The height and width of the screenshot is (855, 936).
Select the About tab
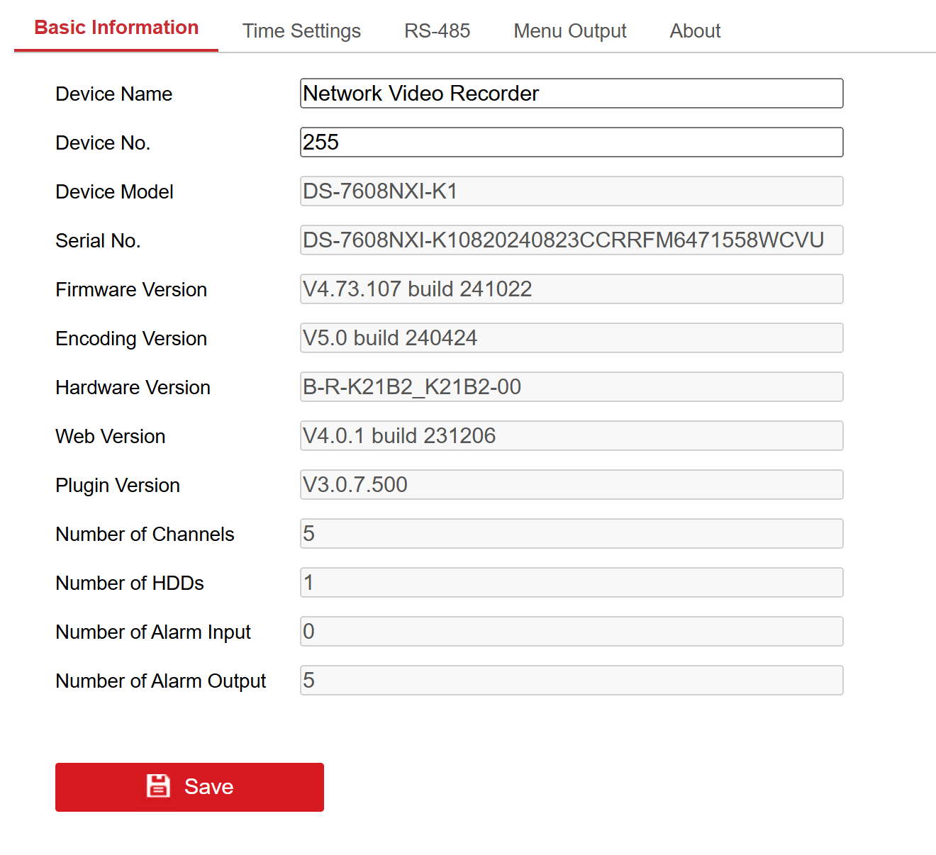(695, 31)
